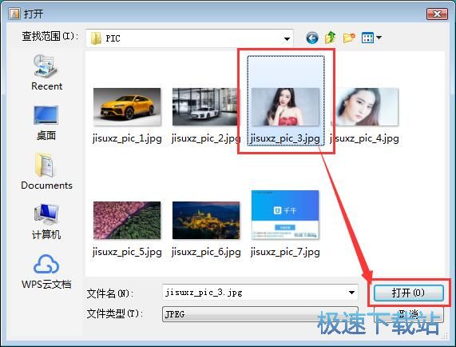Click the file name jisuxz_pic_3.jpg label
This screenshot has width=456, height=347.
tap(285, 138)
